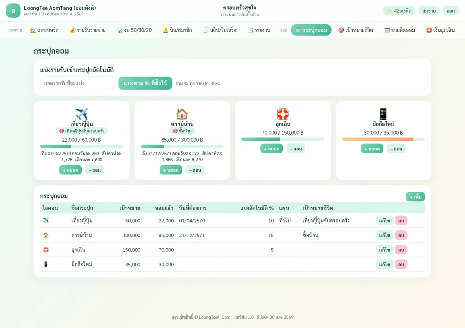Click the phone icon on มือถือใหม่ card

point(383,114)
